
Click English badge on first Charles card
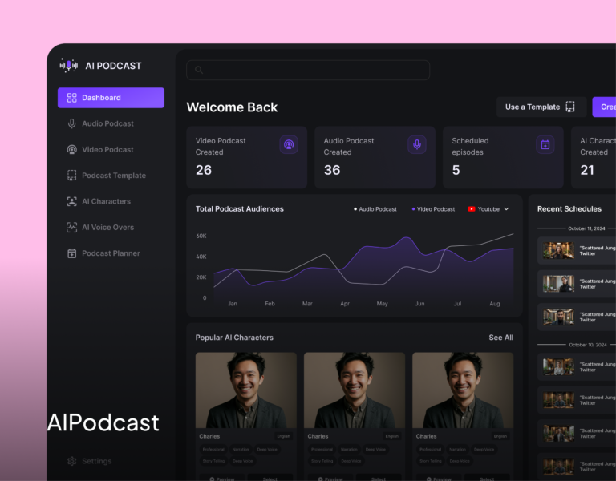coord(284,436)
